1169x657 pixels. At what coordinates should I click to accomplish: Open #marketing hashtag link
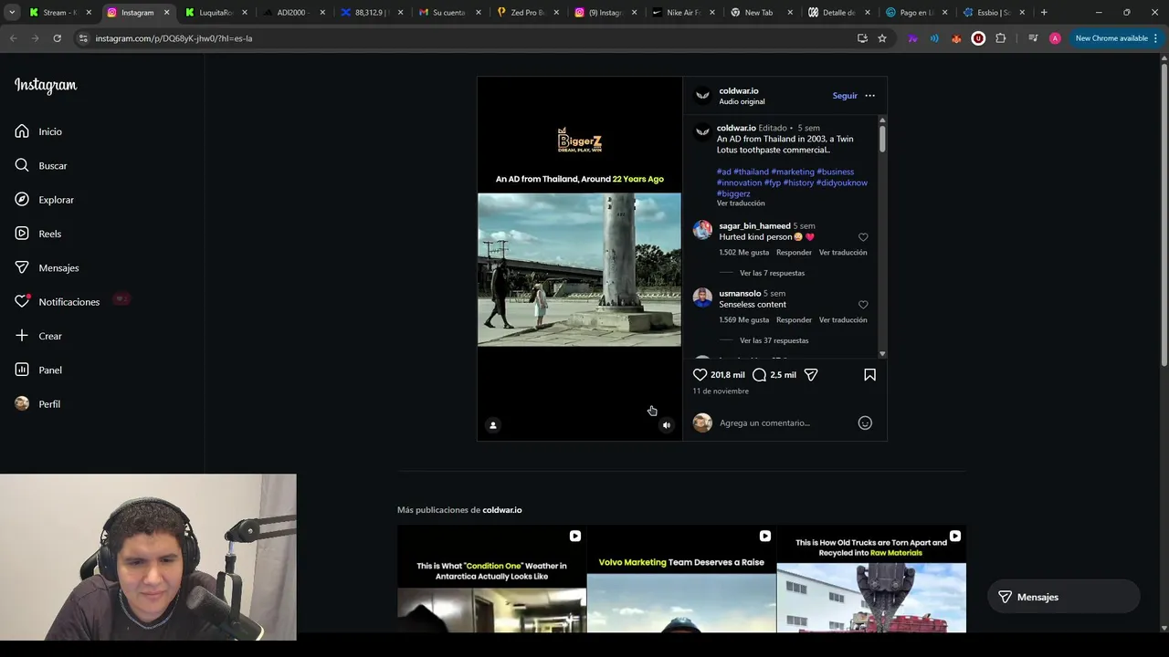[793, 172]
